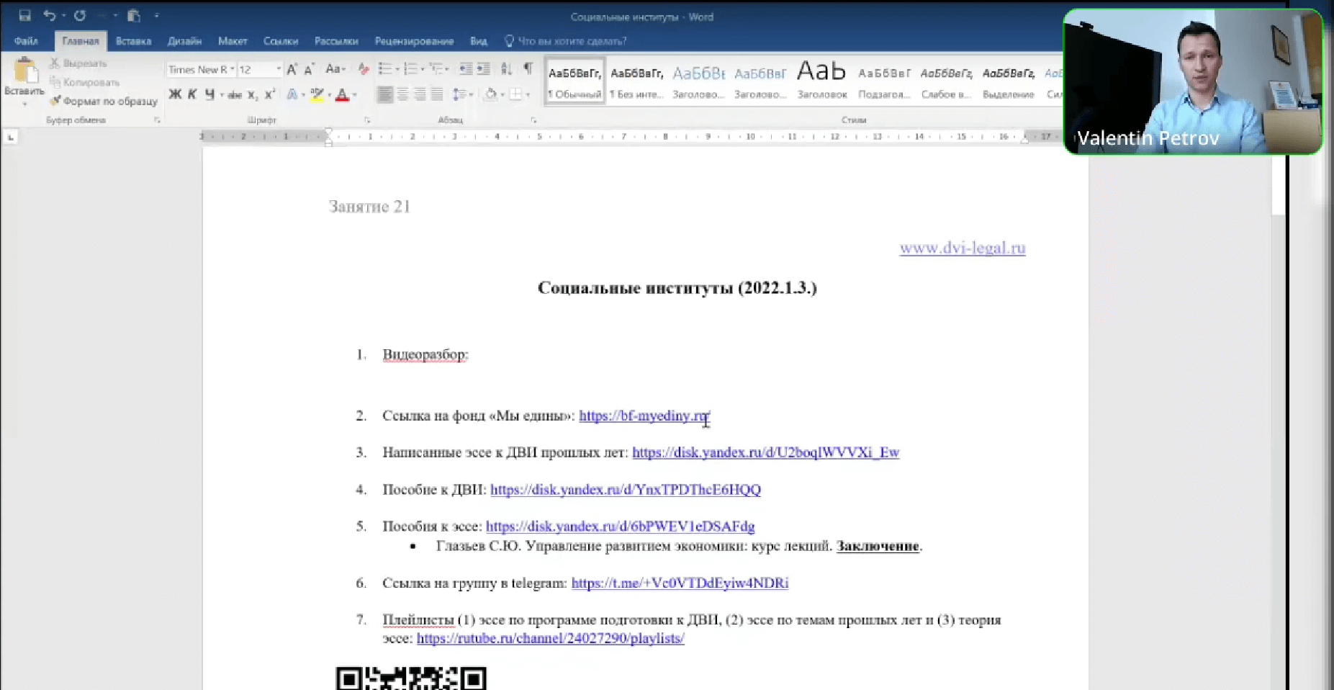Toggle bold formatting with the Ж icon
This screenshot has width=1334, height=690.
(173, 94)
